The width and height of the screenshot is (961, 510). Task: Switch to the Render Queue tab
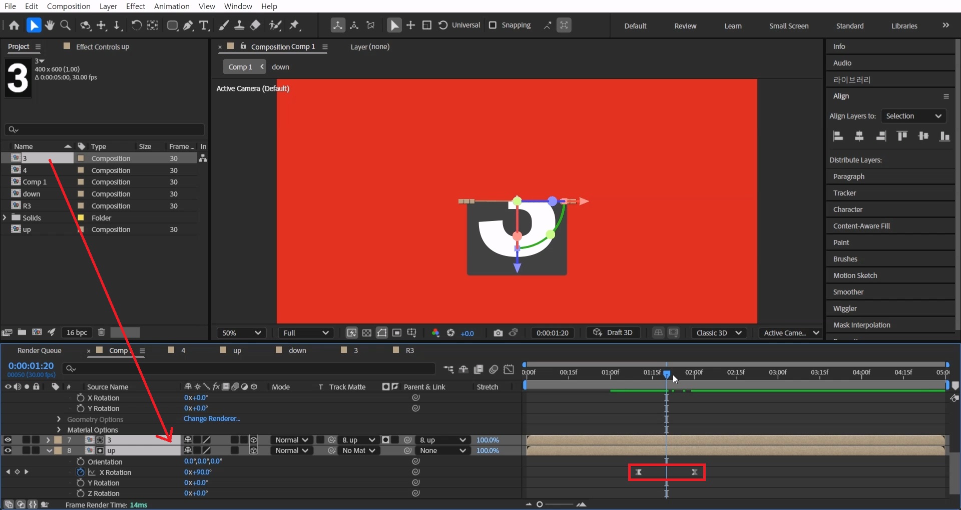point(39,350)
